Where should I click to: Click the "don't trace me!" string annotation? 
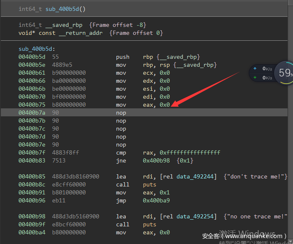pyautogui.click(x=256, y=177)
